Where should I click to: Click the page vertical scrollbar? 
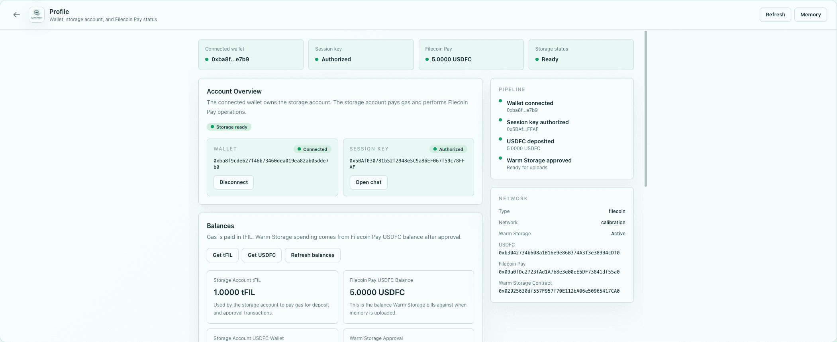point(645,108)
